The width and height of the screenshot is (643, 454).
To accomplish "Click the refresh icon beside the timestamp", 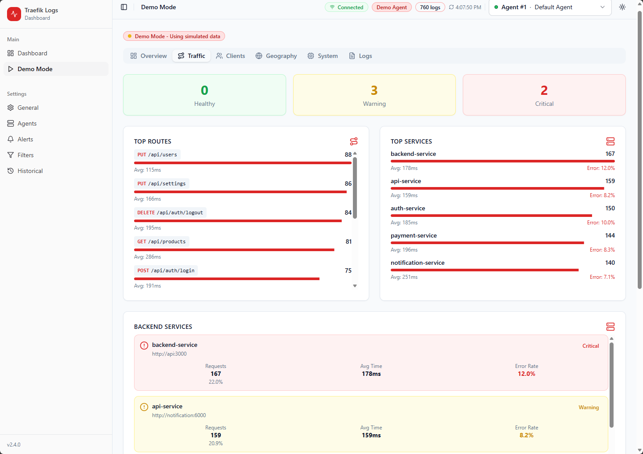I will tap(451, 7).
